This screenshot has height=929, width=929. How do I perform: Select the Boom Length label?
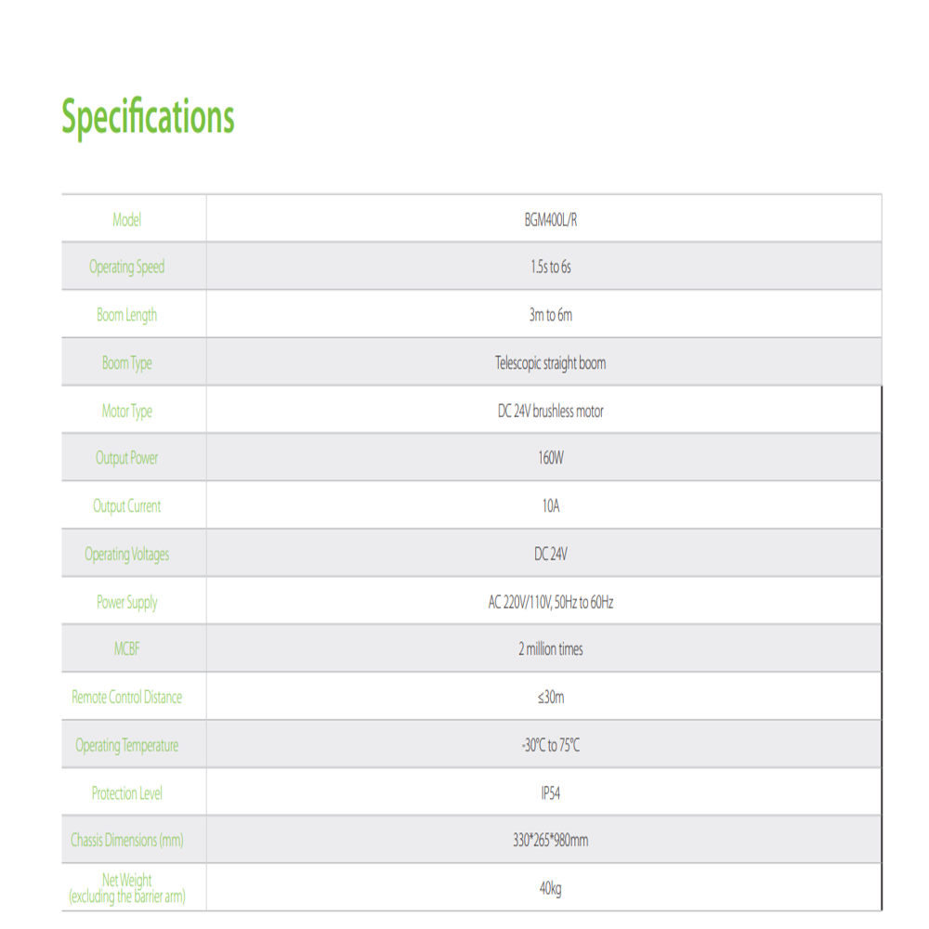pyautogui.click(x=126, y=315)
